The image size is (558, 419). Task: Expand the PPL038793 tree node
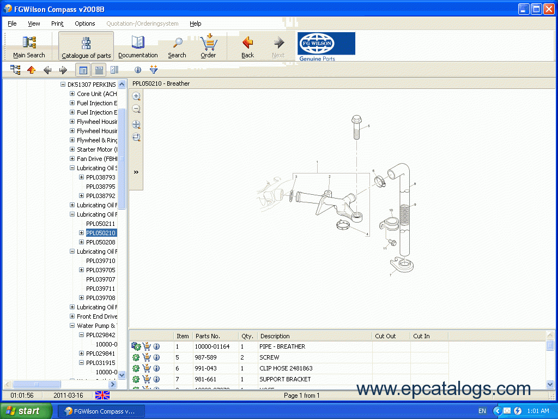tap(82, 177)
